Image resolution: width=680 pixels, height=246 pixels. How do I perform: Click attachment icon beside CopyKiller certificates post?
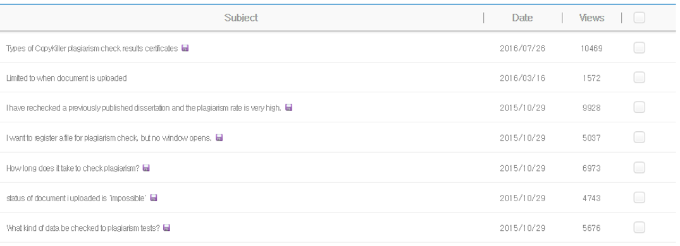pyautogui.click(x=185, y=48)
